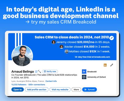Click the Breakcold company logo icon
The height and width of the screenshot is (101, 124).
tap(84, 72)
